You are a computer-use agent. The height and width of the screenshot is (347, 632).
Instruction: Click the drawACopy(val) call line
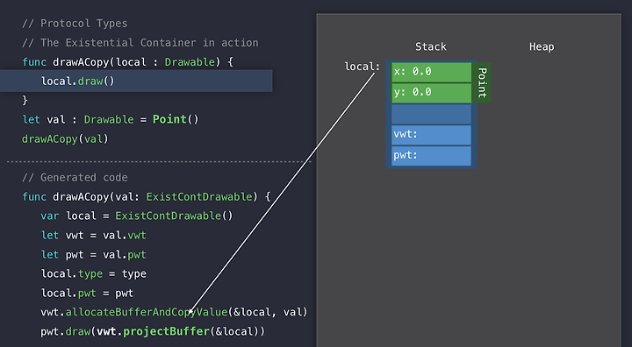[65, 138]
